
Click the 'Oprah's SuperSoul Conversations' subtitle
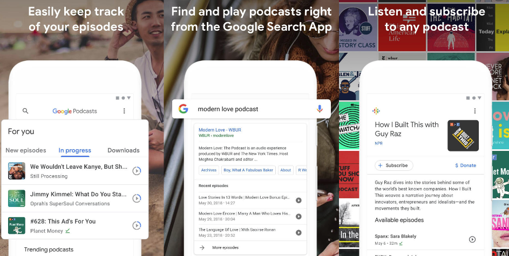[x=70, y=204]
